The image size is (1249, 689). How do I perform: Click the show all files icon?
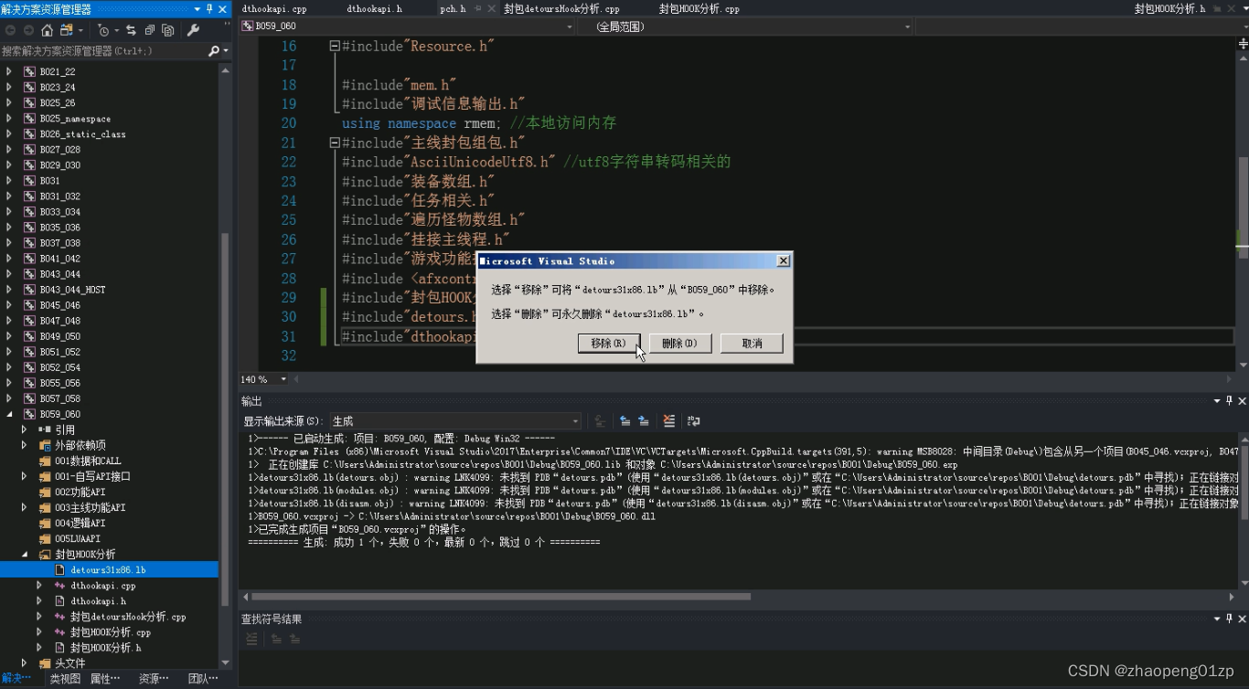pos(168,30)
